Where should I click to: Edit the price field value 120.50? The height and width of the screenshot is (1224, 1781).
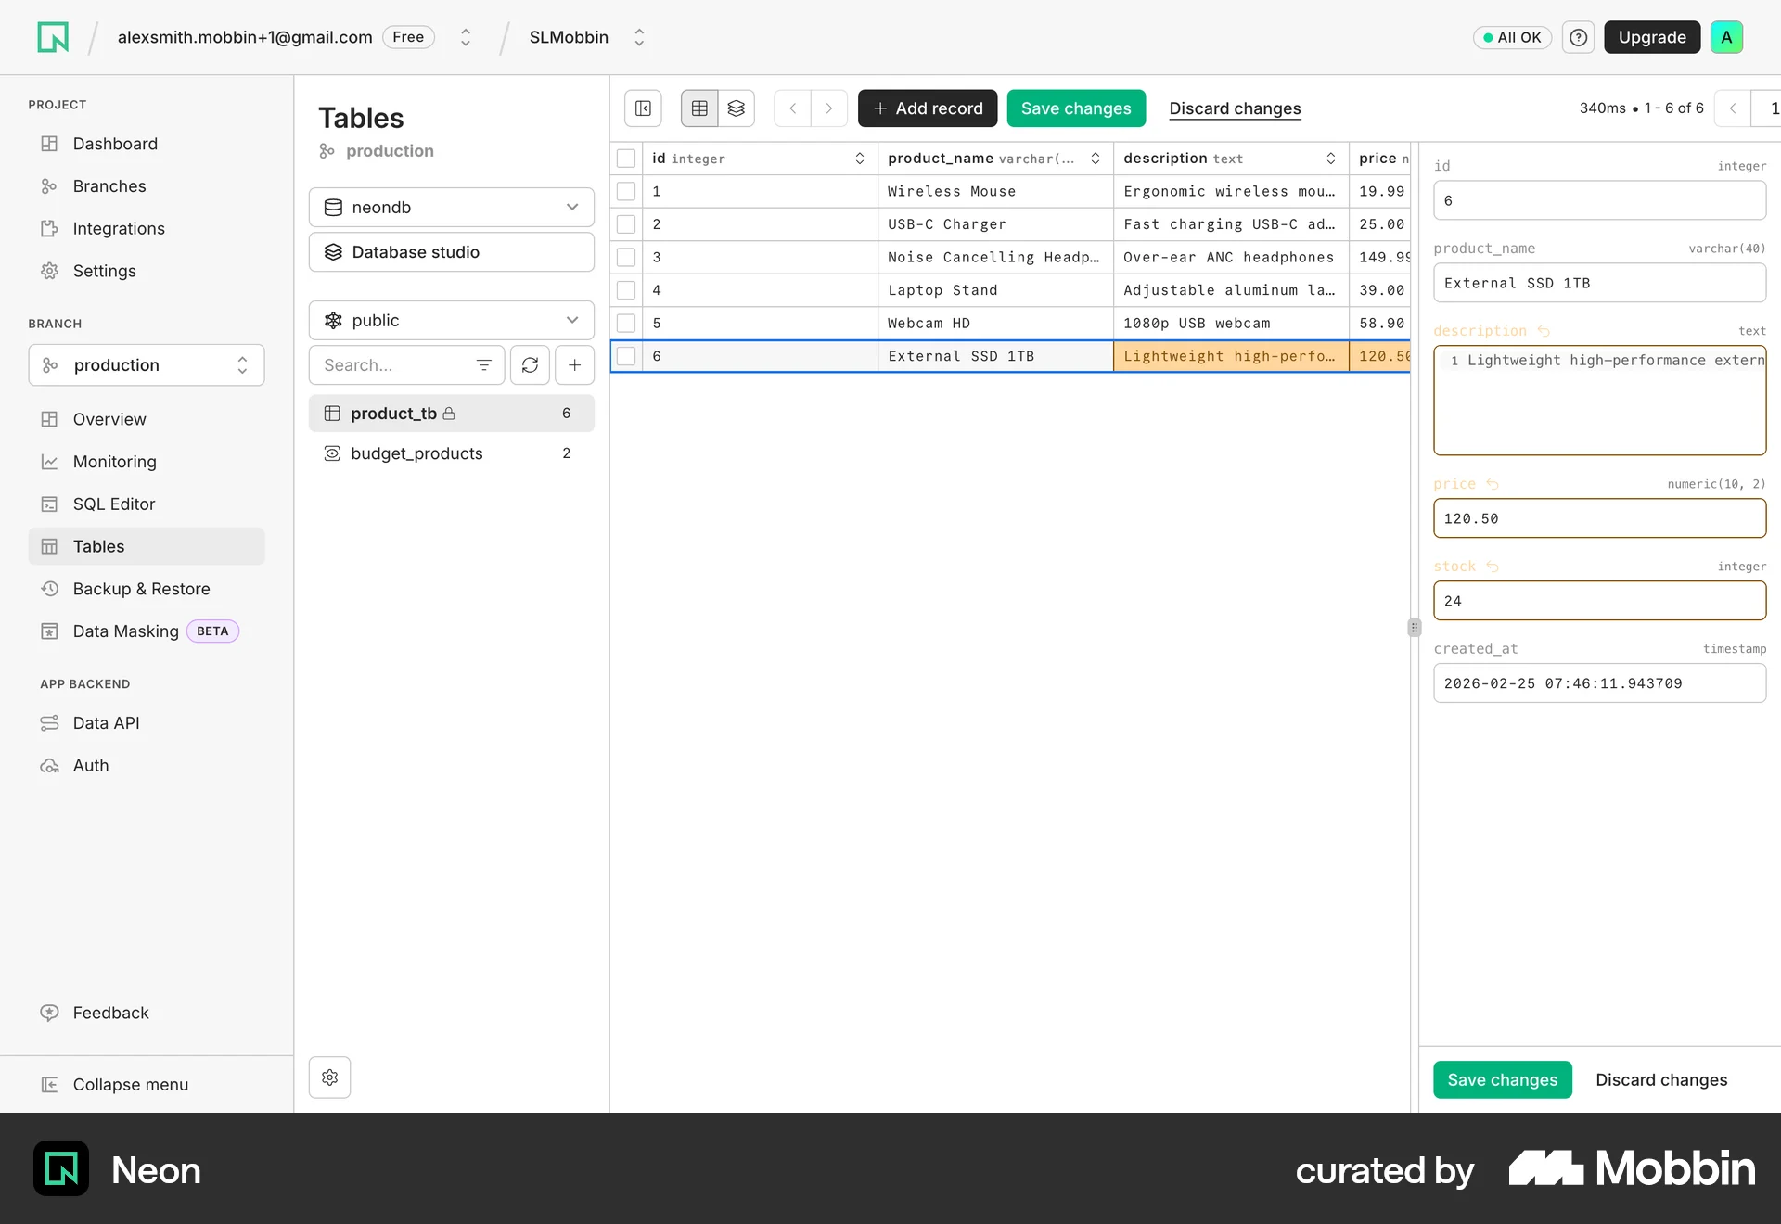point(1600,518)
